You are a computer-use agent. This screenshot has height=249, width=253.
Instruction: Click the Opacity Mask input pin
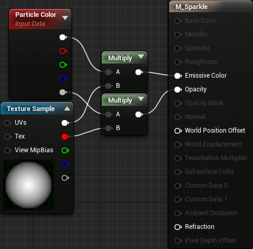click(178, 103)
